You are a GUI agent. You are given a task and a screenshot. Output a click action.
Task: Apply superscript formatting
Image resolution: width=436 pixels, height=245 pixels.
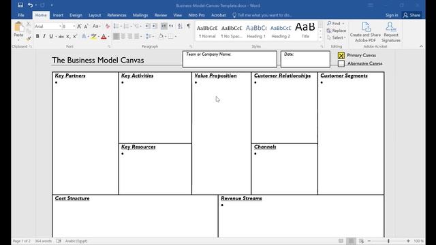click(x=75, y=36)
